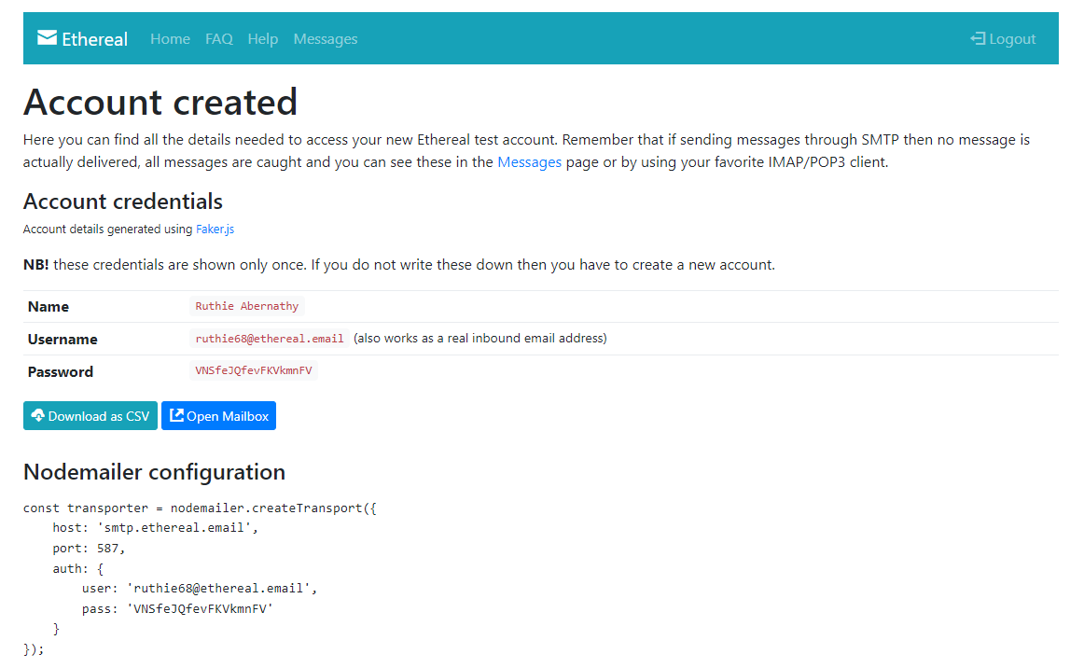
Task: Click the cloud download icon on CSV button
Action: click(38, 415)
